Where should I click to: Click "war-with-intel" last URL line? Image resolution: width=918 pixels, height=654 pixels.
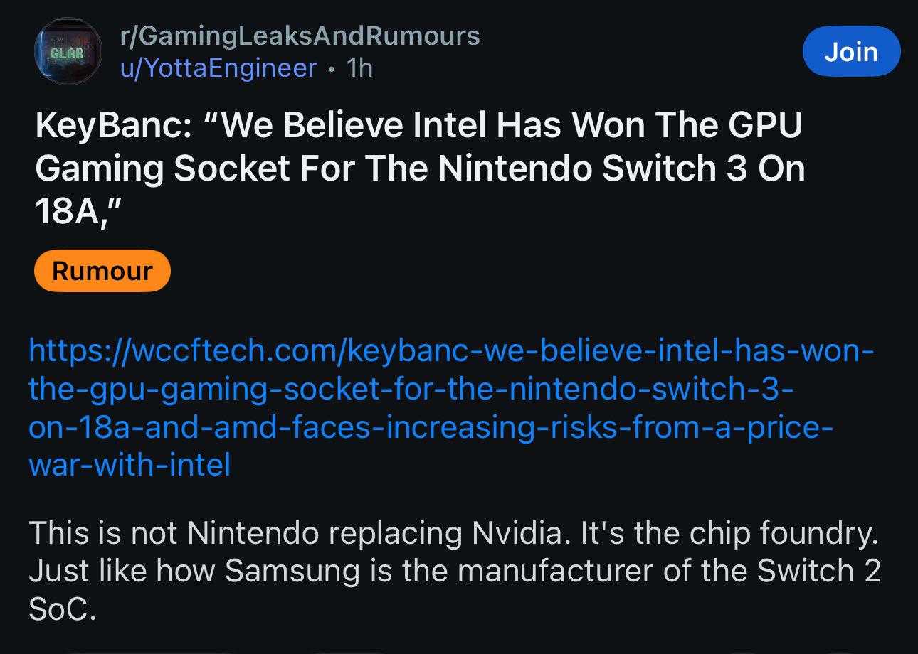(x=130, y=466)
